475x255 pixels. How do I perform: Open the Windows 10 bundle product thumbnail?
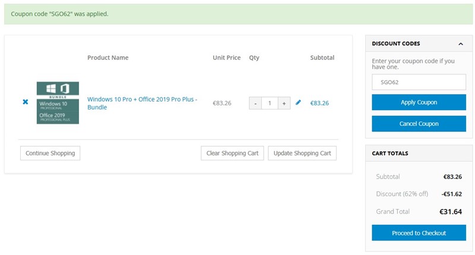pyautogui.click(x=58, y=102)
